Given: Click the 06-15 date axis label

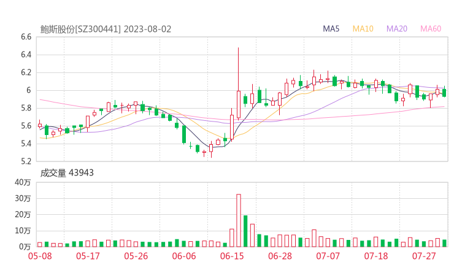Looking at the screenshot, I should point(232,256).
